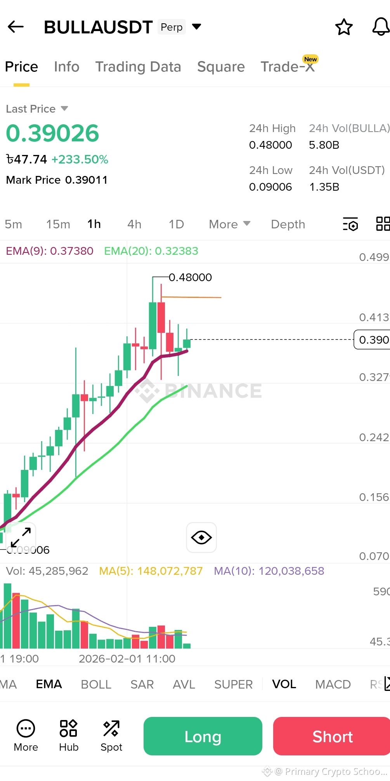Open the multi-chart grid layout icon

383,224
